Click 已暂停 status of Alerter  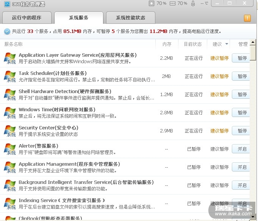194,149
